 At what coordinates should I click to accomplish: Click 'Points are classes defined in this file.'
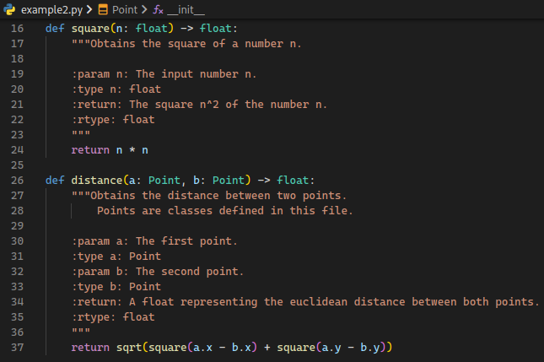click(x=225, y=211)
